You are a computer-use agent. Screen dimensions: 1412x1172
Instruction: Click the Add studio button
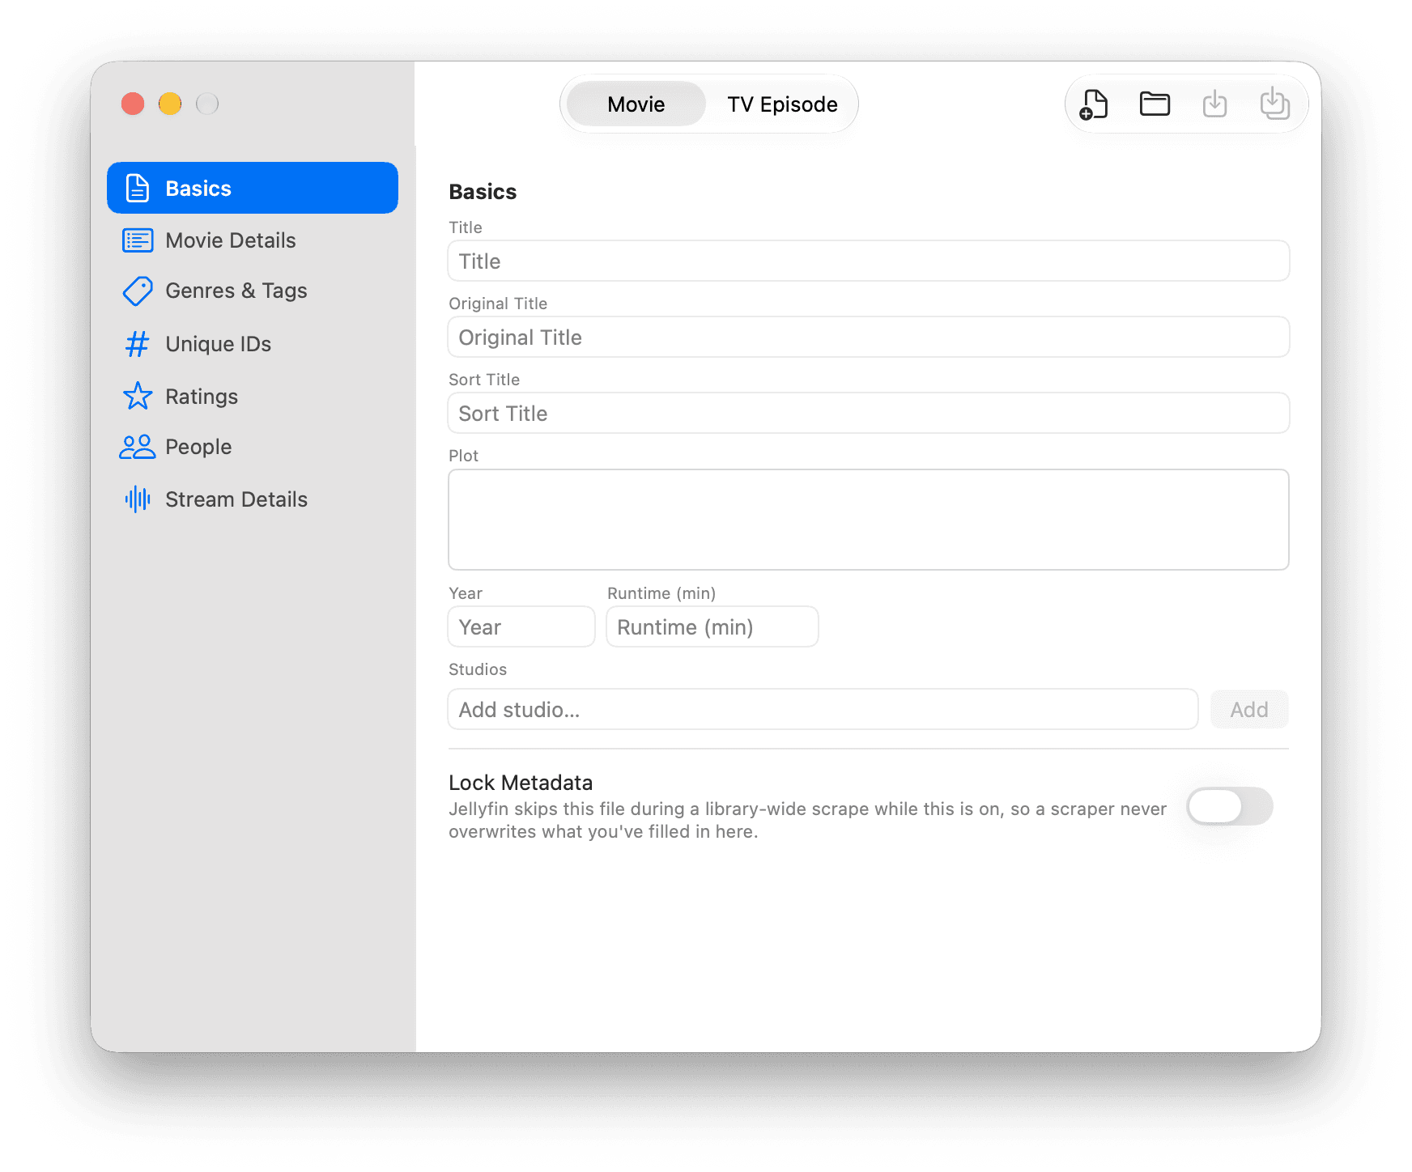(1249, 710)
